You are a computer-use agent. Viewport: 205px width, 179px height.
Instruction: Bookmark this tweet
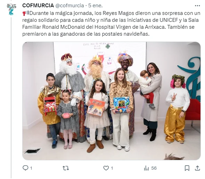coord(187,168)
